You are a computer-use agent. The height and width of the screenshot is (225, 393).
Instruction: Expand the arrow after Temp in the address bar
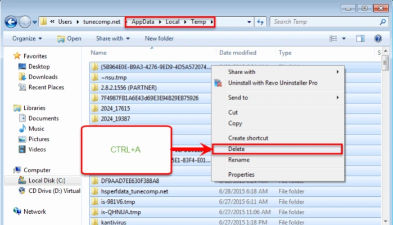point(212,22)
